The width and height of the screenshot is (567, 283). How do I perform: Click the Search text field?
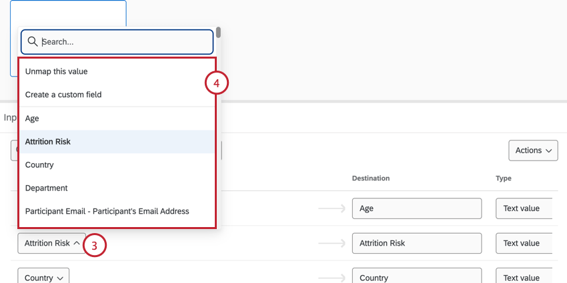pyautogui.click(x=123, y=41)
